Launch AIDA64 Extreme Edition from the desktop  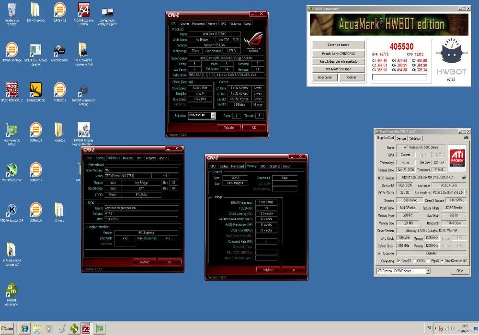coord(83,14)
